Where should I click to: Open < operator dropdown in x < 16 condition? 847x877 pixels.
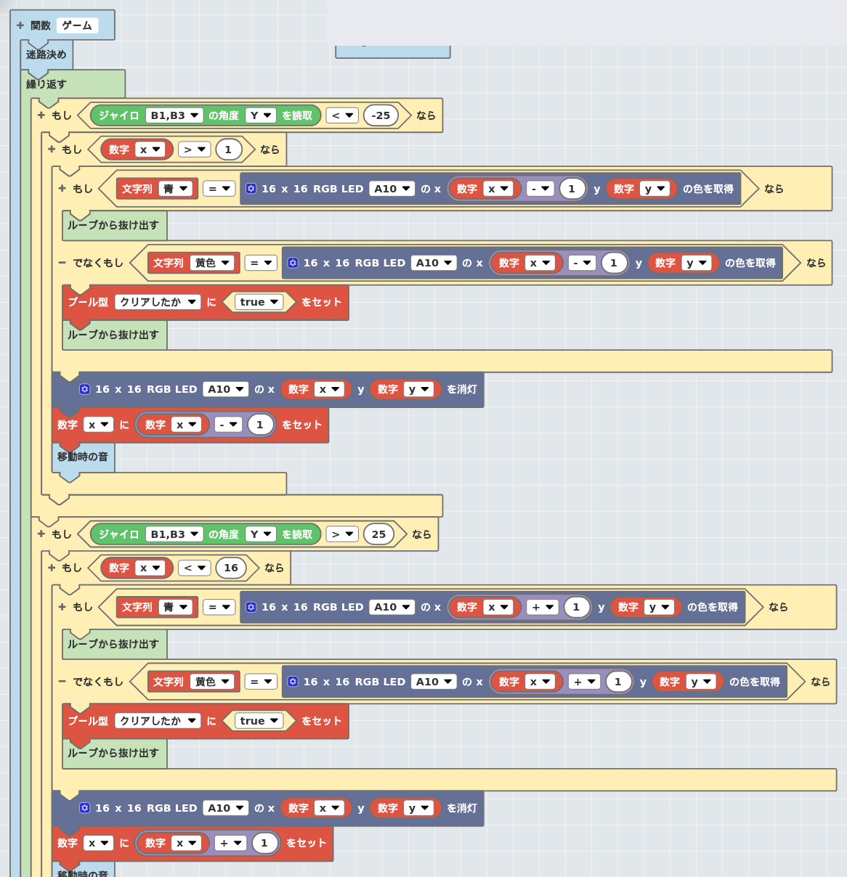coord(195,568)
